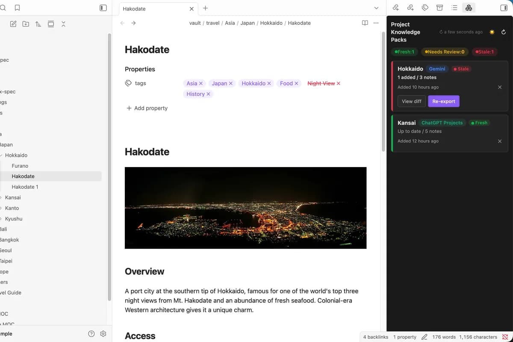Image resolution: width=513 pixels, height=342 pixels.
Task: Click the tags property icon
Action: pyautogui.click(x=128, y=83)
